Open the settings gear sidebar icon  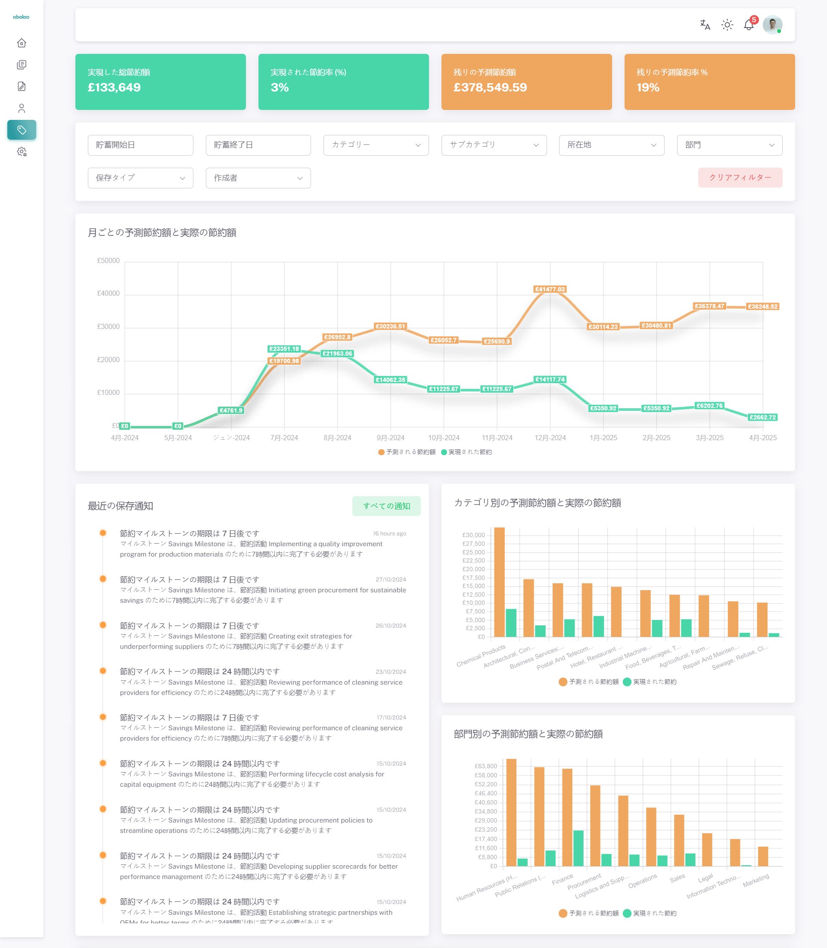22,151
